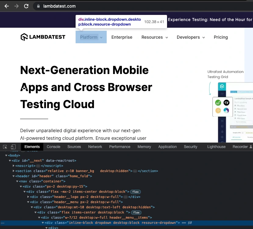Select the inspect element cursor icon in DevTools

pos(5,147)
